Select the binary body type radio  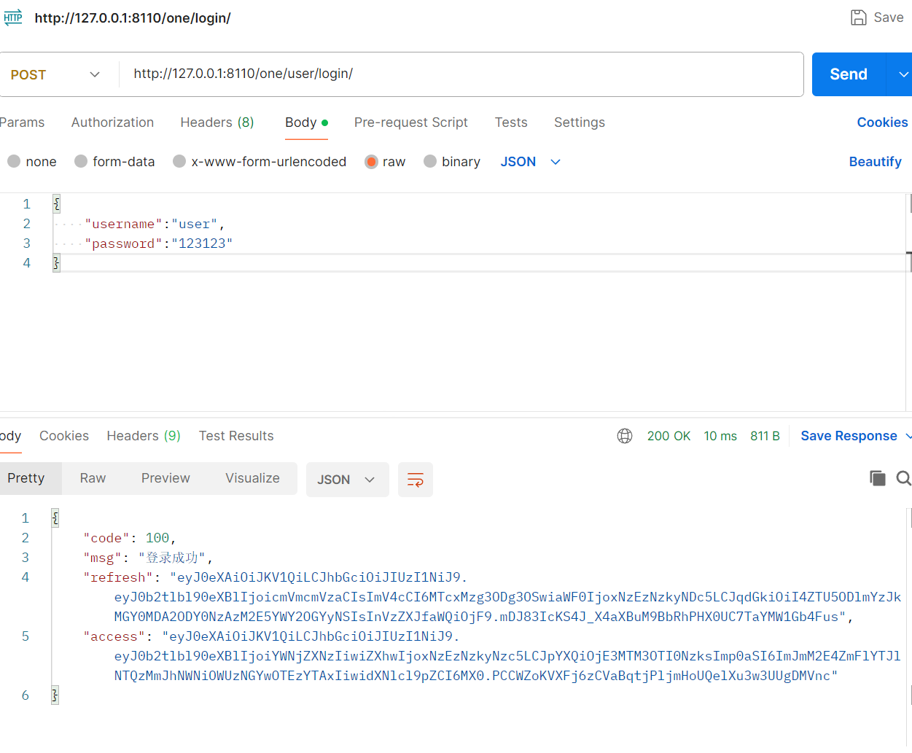[430, 161]
